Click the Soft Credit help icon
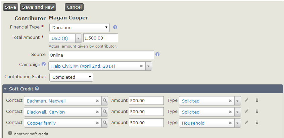The width and height of the screenshot is (284, 138). (37, 89)
